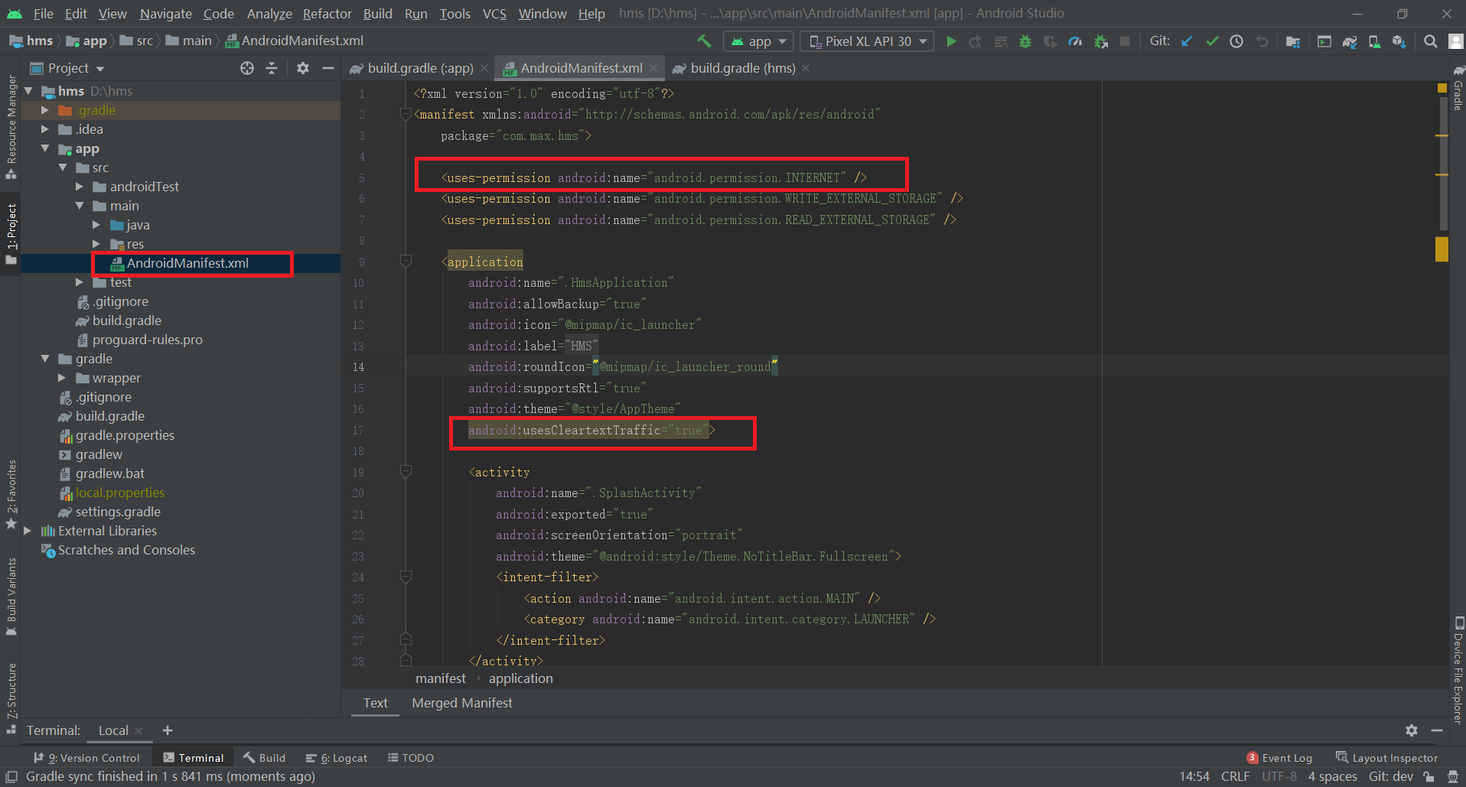Image resolution: width=1466 pixels, height=787 pixels.
Task: Open the profiler gauge icon
Action: 1075,41
